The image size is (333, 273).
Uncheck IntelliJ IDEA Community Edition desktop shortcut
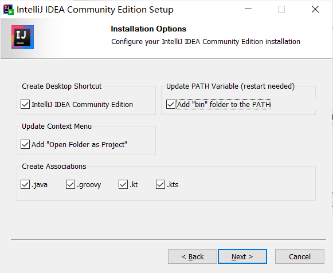(x=25, y=104)
